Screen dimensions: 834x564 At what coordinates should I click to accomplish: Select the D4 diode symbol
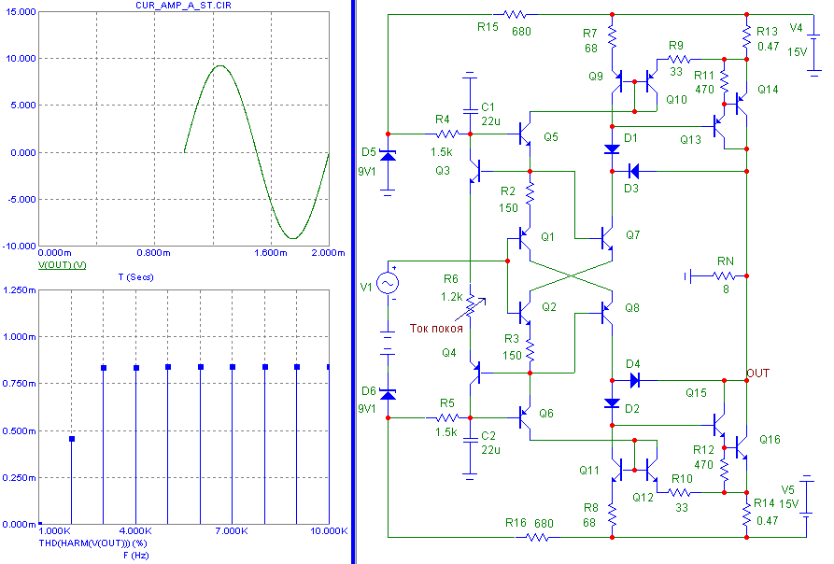(x=634, y=380)
